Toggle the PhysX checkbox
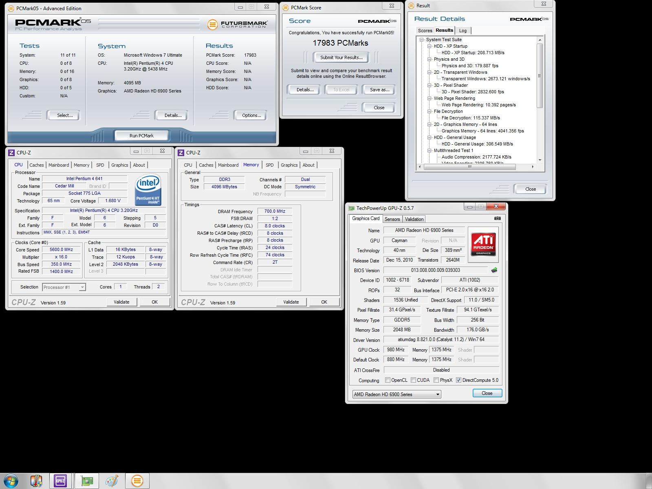The width and height of the screenshot is (652, 489). pyautogui.click(x=436, y=380)
